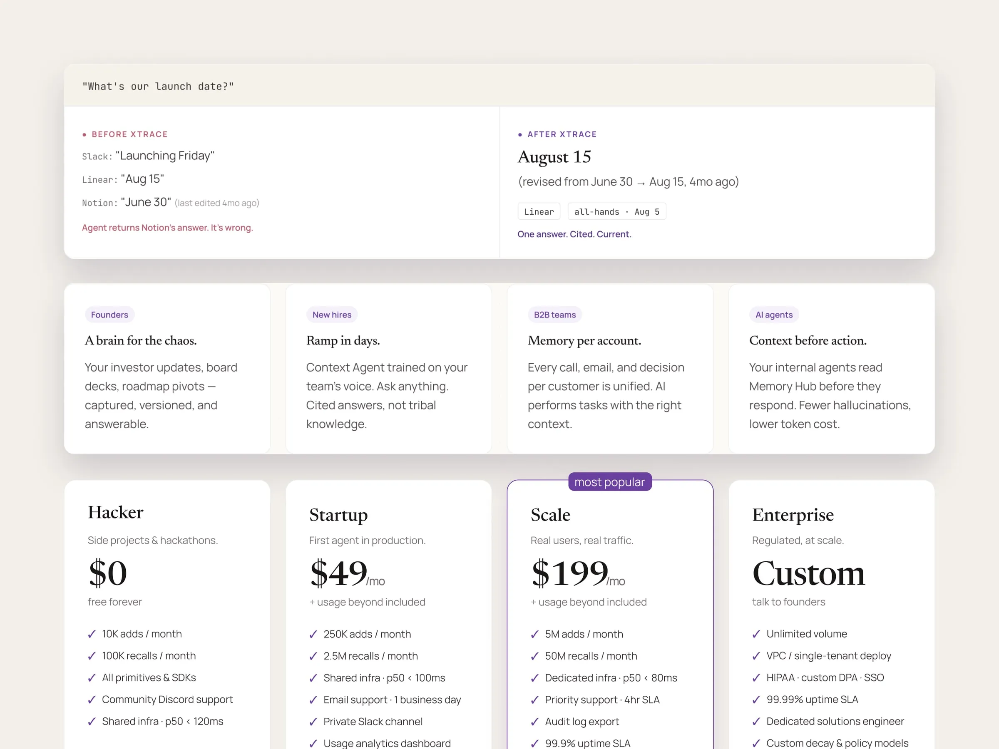Viewport: 999px width, 749px height.
Task: Click the Slack: "Launching Friday" line
Action: (148, 156)
